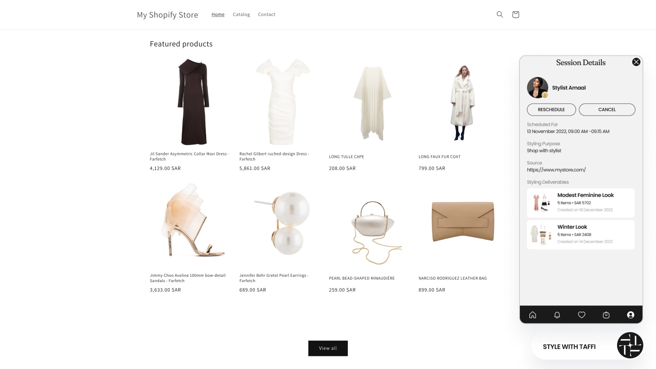Open the Modest Feminine Look deliverable

tap(581, 203)
